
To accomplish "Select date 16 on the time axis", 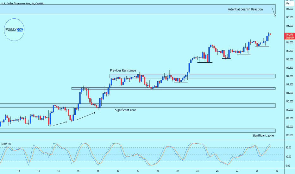I will point(98,171).
